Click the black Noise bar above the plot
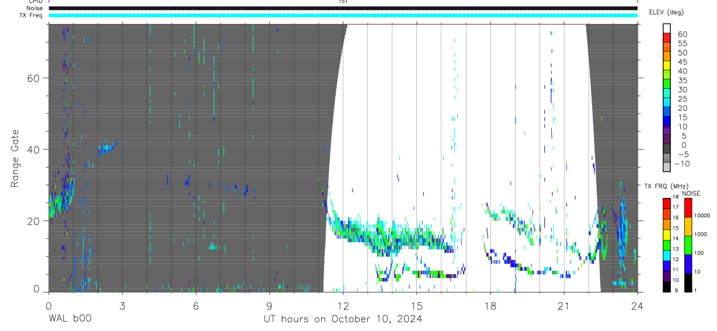This screenshot has width=717, height=331. (x=343, y=8)
